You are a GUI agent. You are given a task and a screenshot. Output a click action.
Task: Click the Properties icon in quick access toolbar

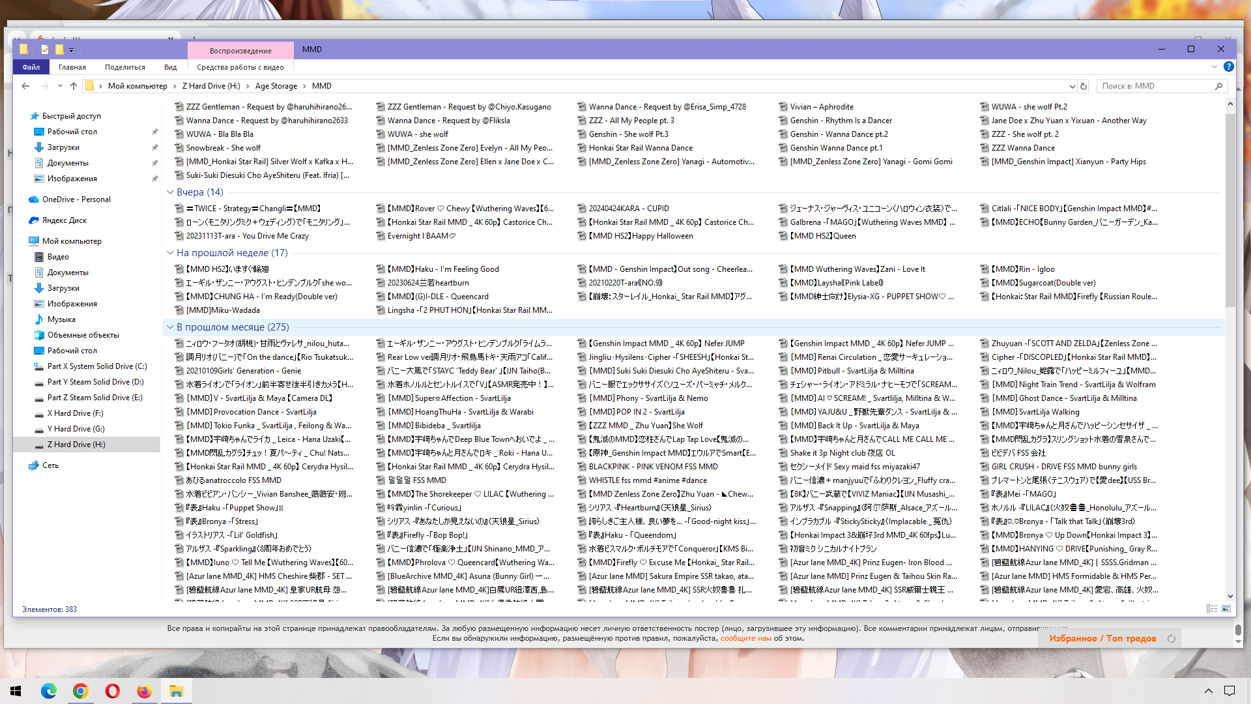(45, 50)
